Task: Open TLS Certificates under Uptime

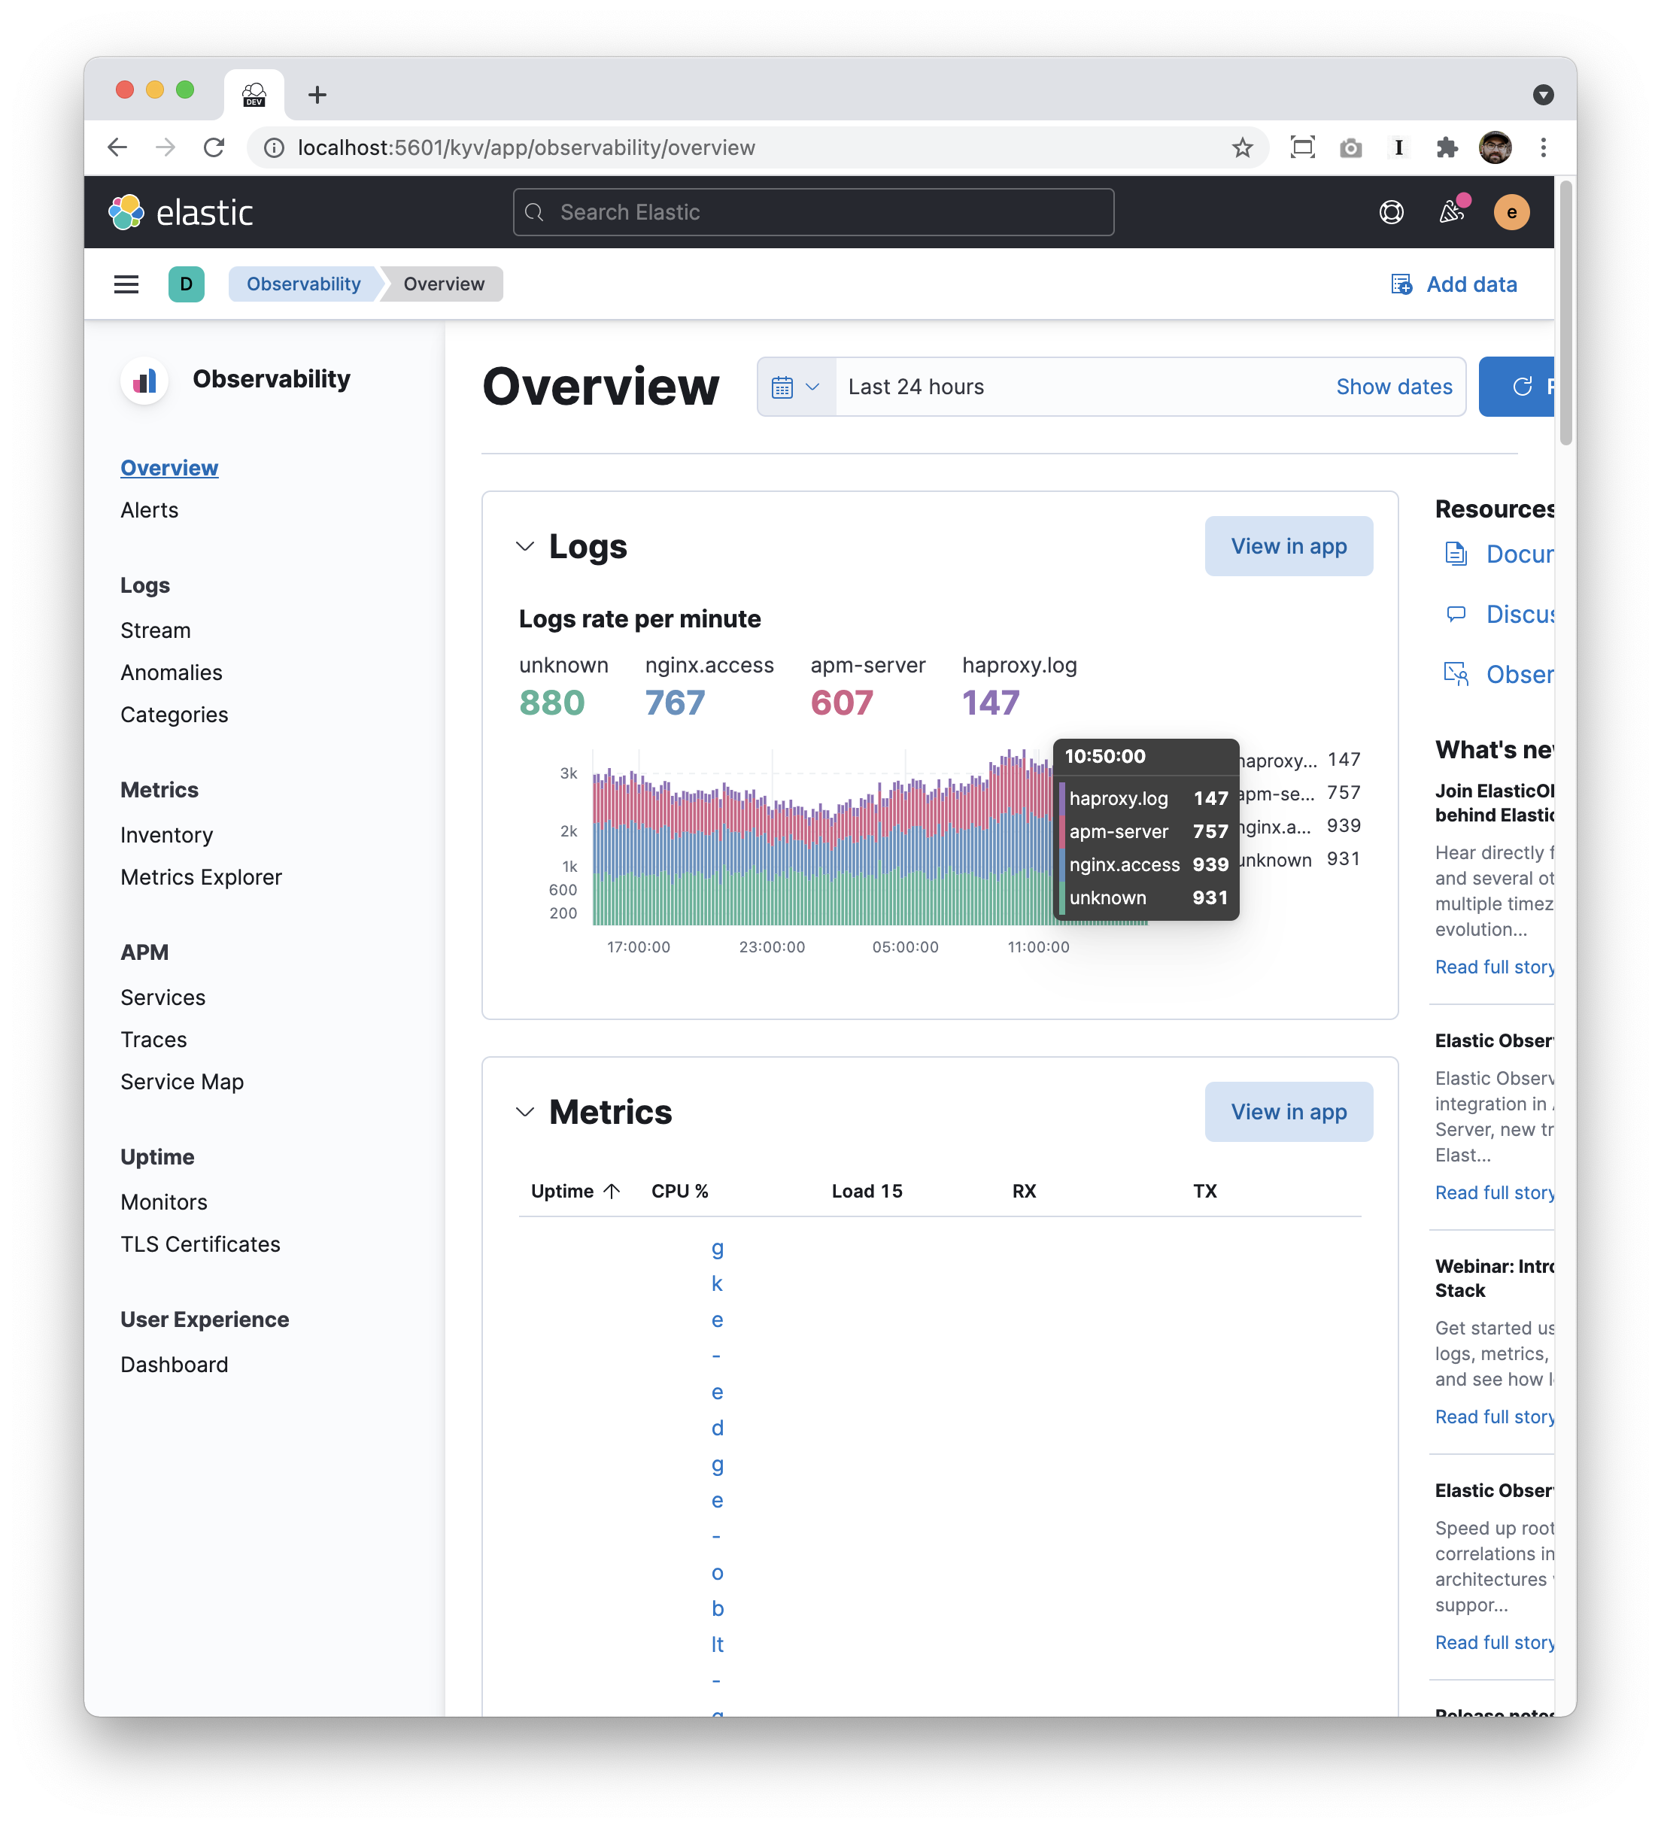Action: point(200,1245)
